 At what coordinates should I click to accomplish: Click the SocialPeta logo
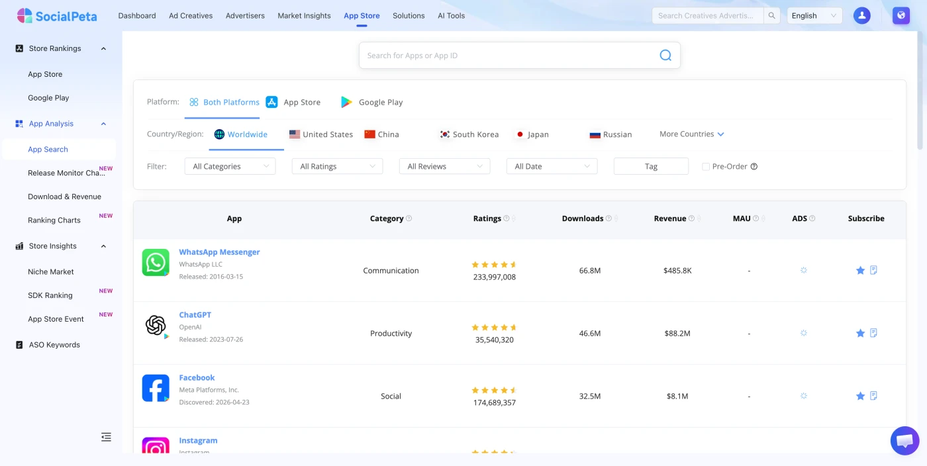coord(57,16)
